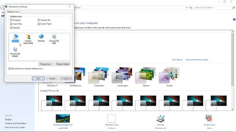Expand the address bar dropdown arrow
This screenshot has height=132, width=236.
point(187,8)
